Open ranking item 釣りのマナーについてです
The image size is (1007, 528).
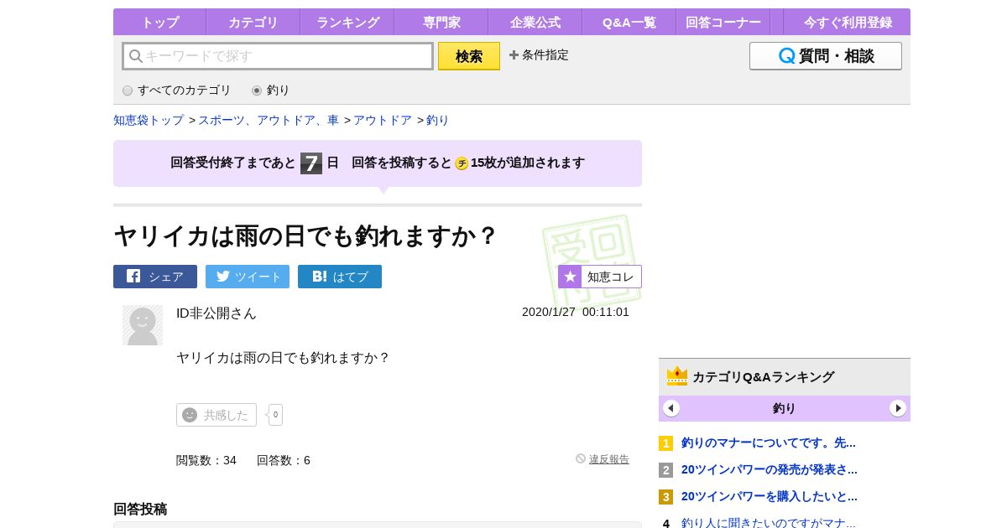[769, 443]
